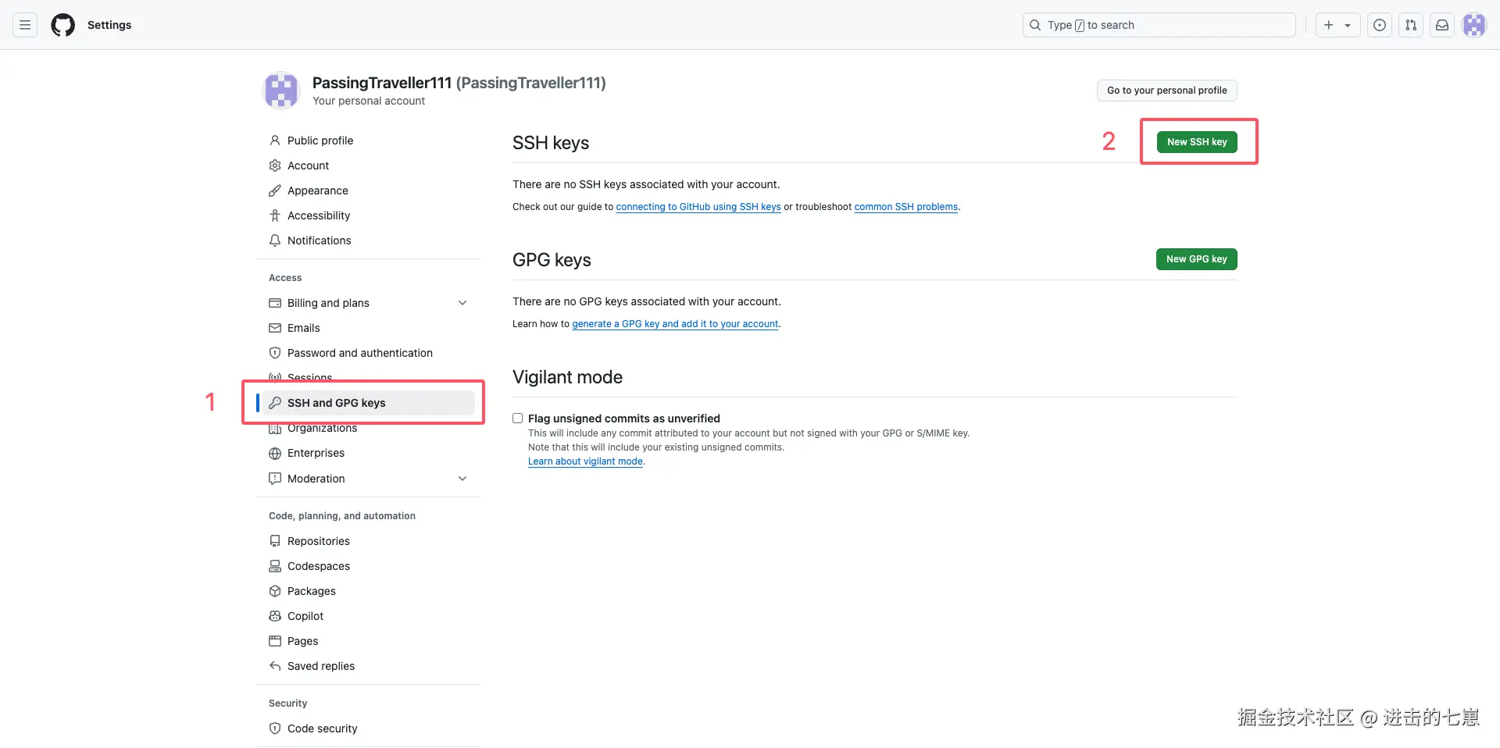Open Notifications settings in sidebar
Image resolution: width=1500 pixels, height=748 pixels.
pos(320,240)
